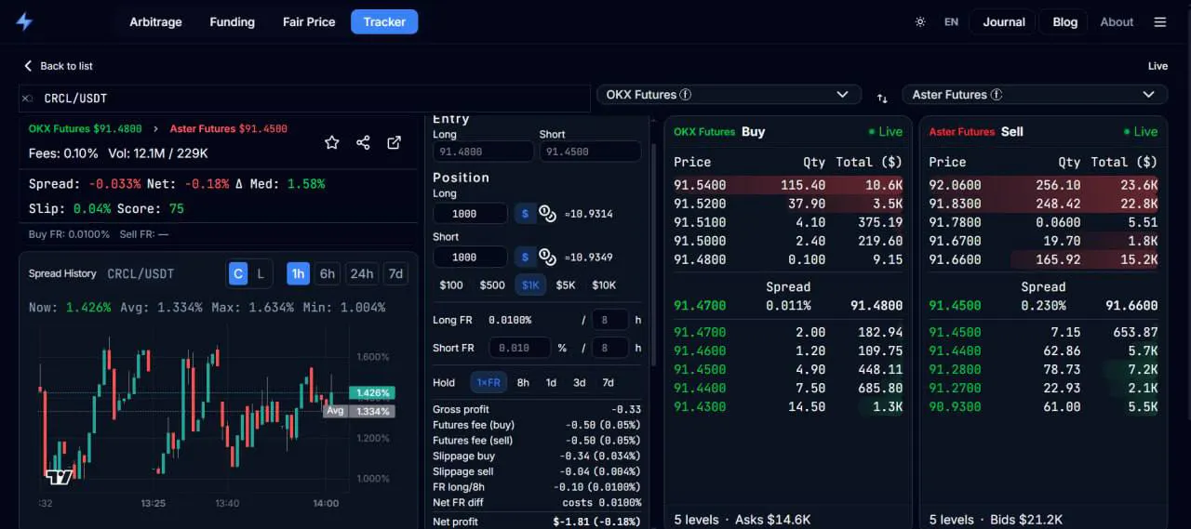Click the Net profit value $-1.81
The height and width of the screenshot is (529, 1191).
coord(596,522)
